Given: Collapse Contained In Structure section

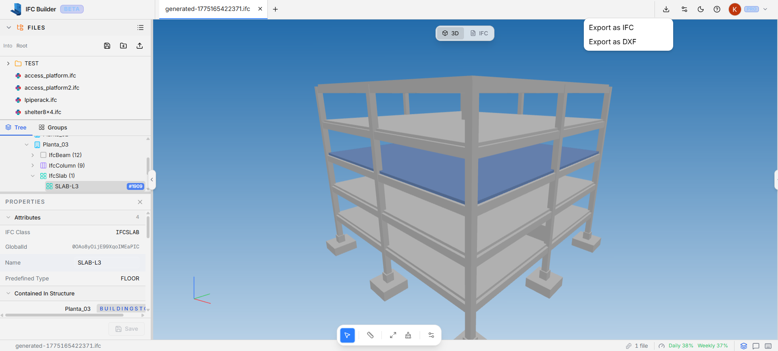Looking at the screenshot, I should pos(8,293).
